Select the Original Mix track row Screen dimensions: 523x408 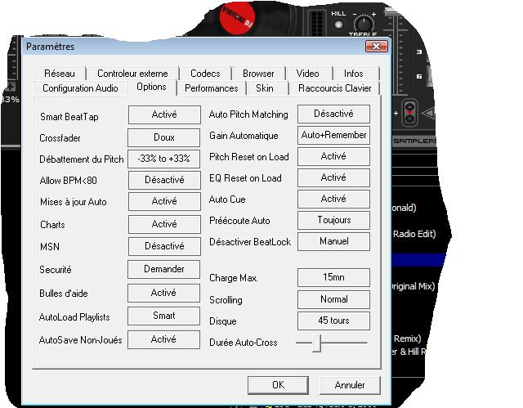[413, 286]
